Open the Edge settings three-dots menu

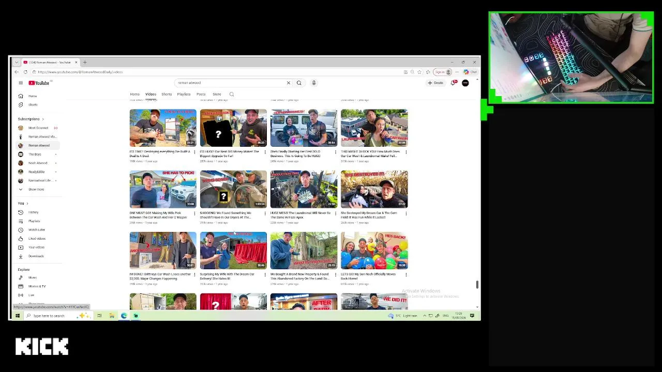click(x=458, y=72)
